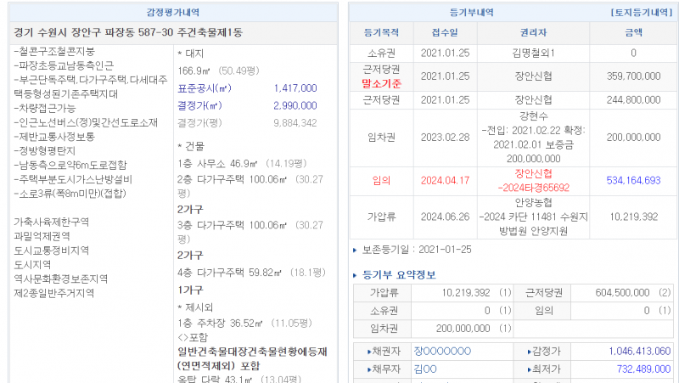Select the 표준공시(㎡) link
679x383 pixels.
pyautogui.click(x=204, y=88)
